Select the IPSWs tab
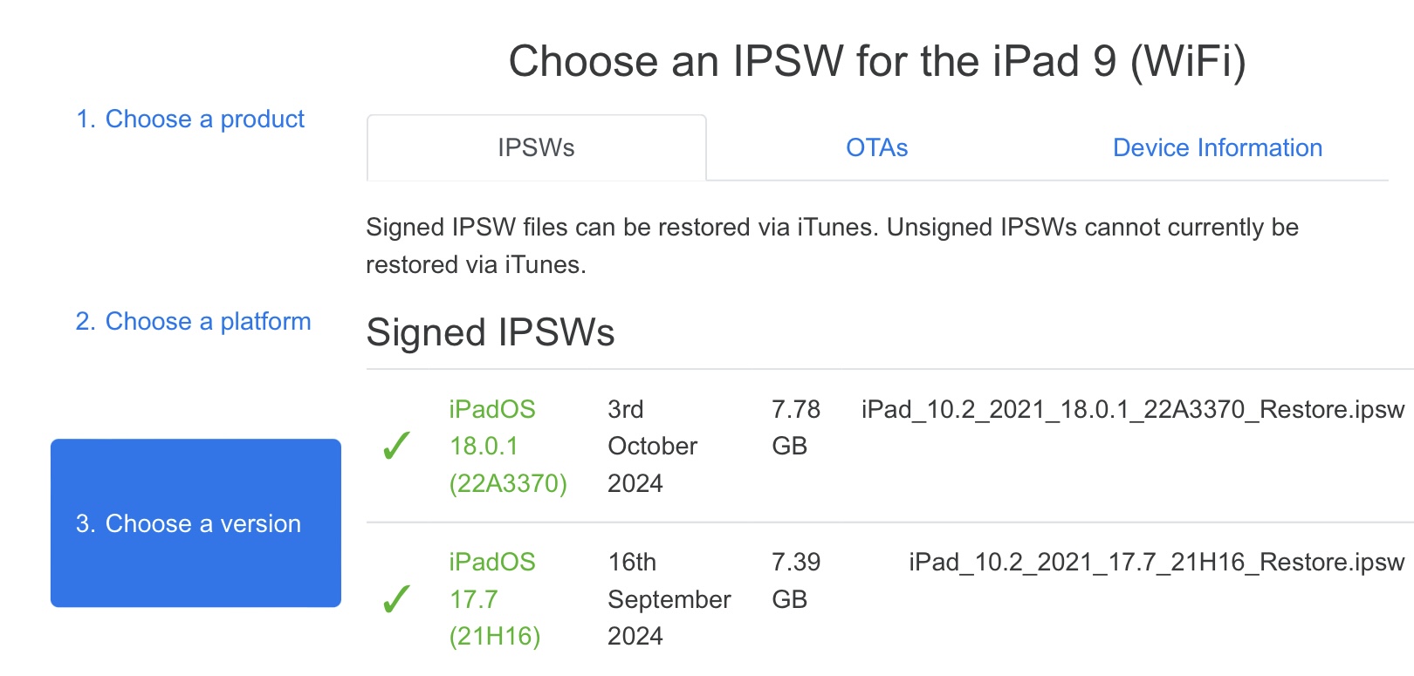This screenshot has height=676, width=1414. (536, 147)
